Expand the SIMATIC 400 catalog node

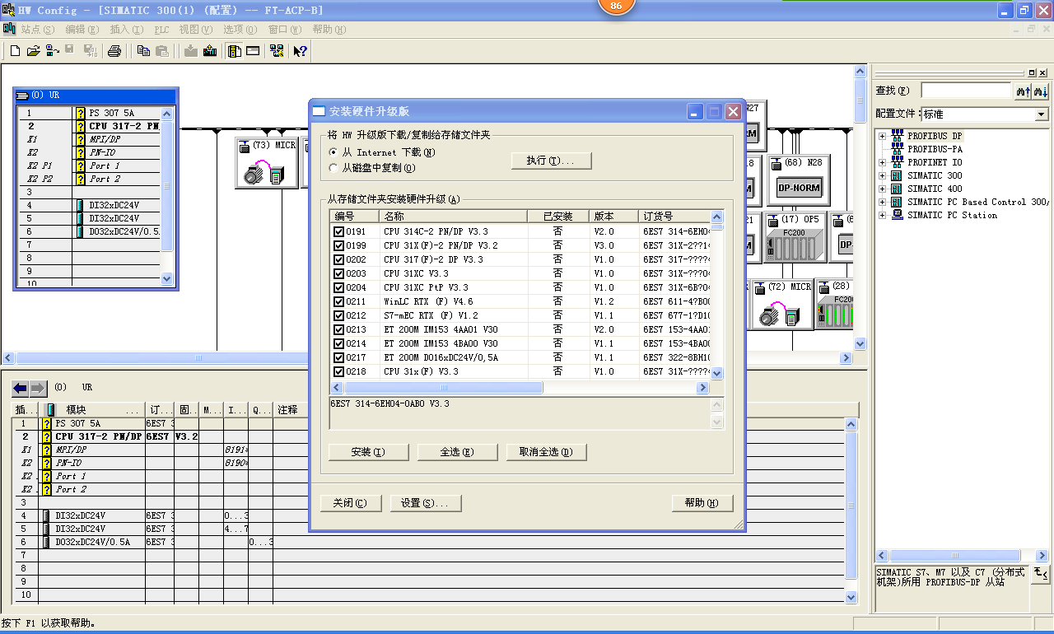(x=883, y=189)
